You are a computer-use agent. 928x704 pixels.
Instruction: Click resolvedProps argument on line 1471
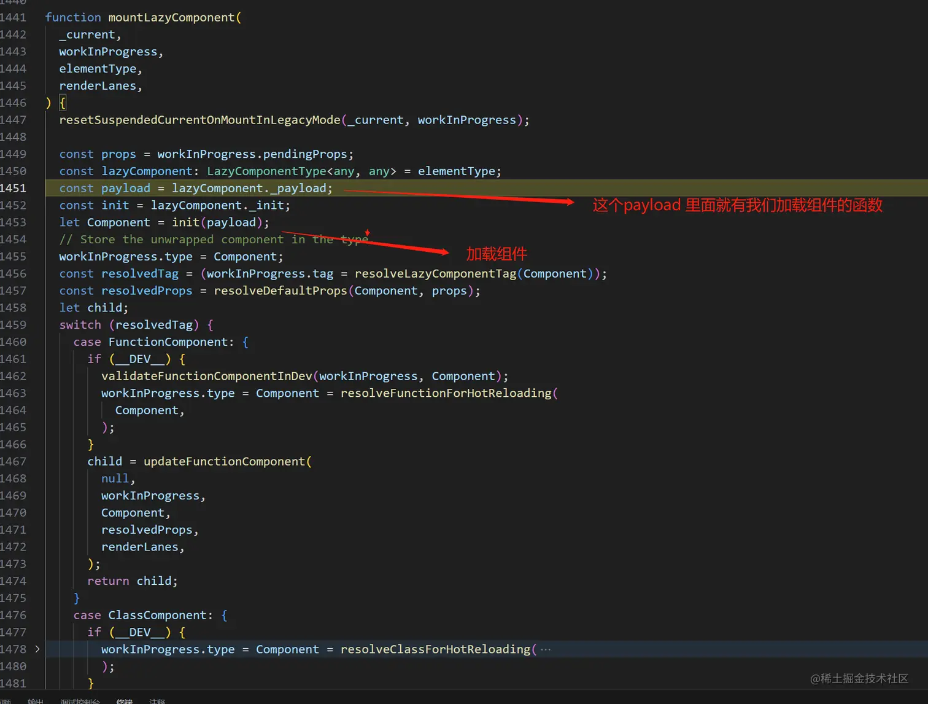coord(147,530)
